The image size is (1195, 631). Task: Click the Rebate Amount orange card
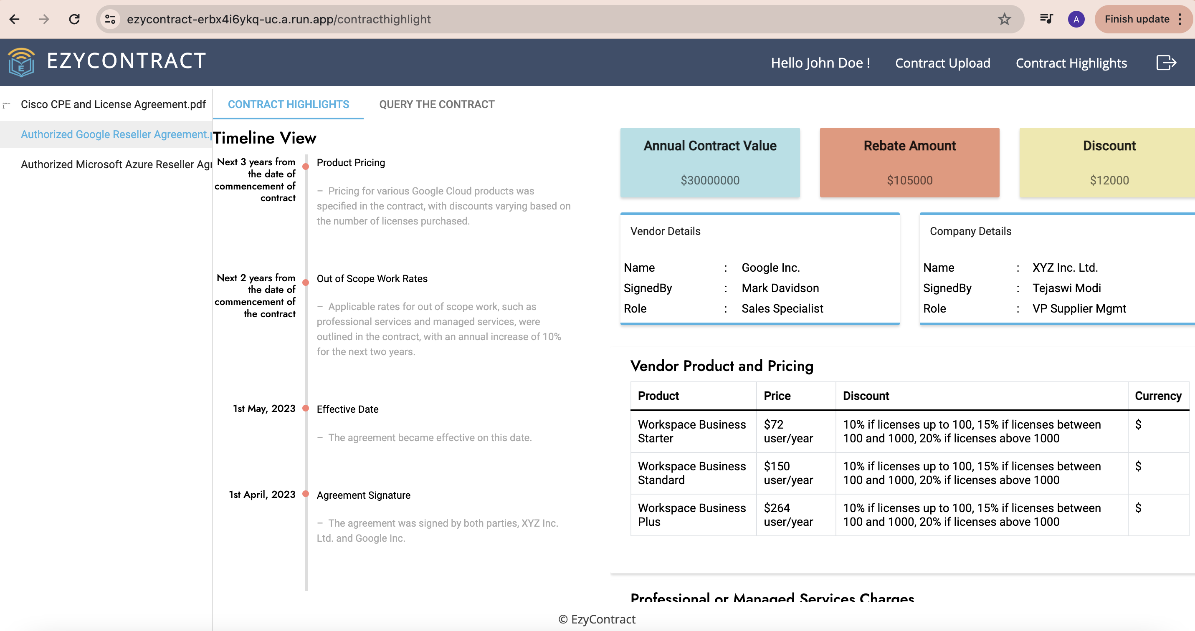pos(909,162)
